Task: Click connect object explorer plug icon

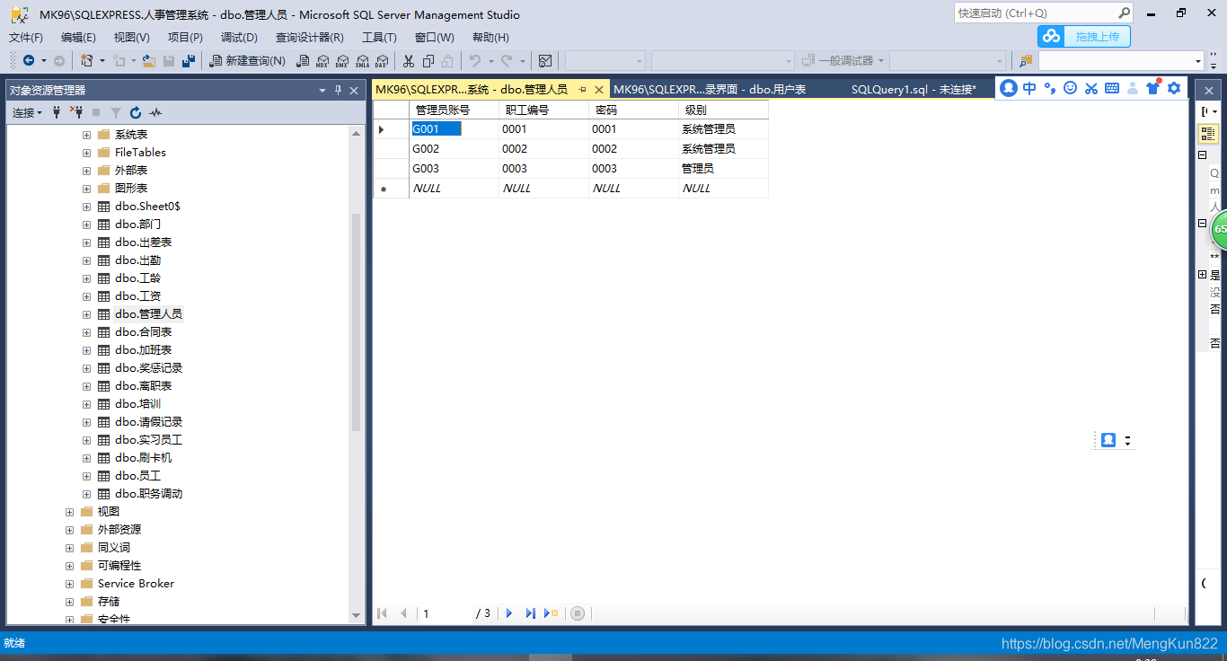Action: coord(57,112)
